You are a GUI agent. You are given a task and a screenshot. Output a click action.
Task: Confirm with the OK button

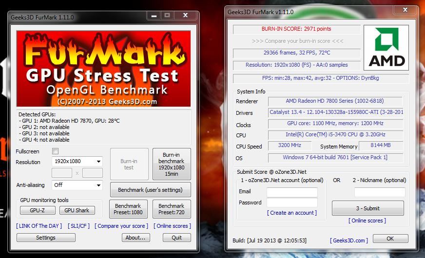coord(390,239)
